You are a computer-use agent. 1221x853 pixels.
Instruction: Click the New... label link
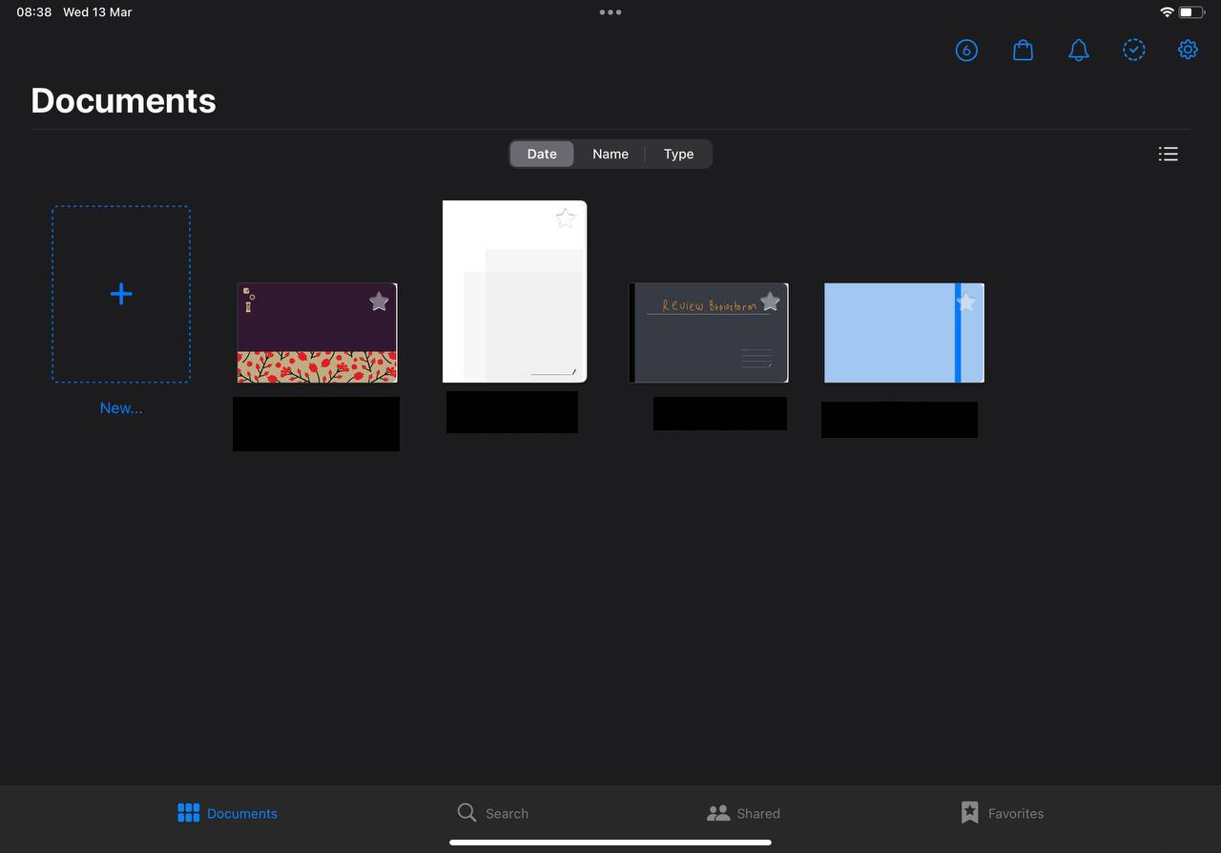click(121, 407)
